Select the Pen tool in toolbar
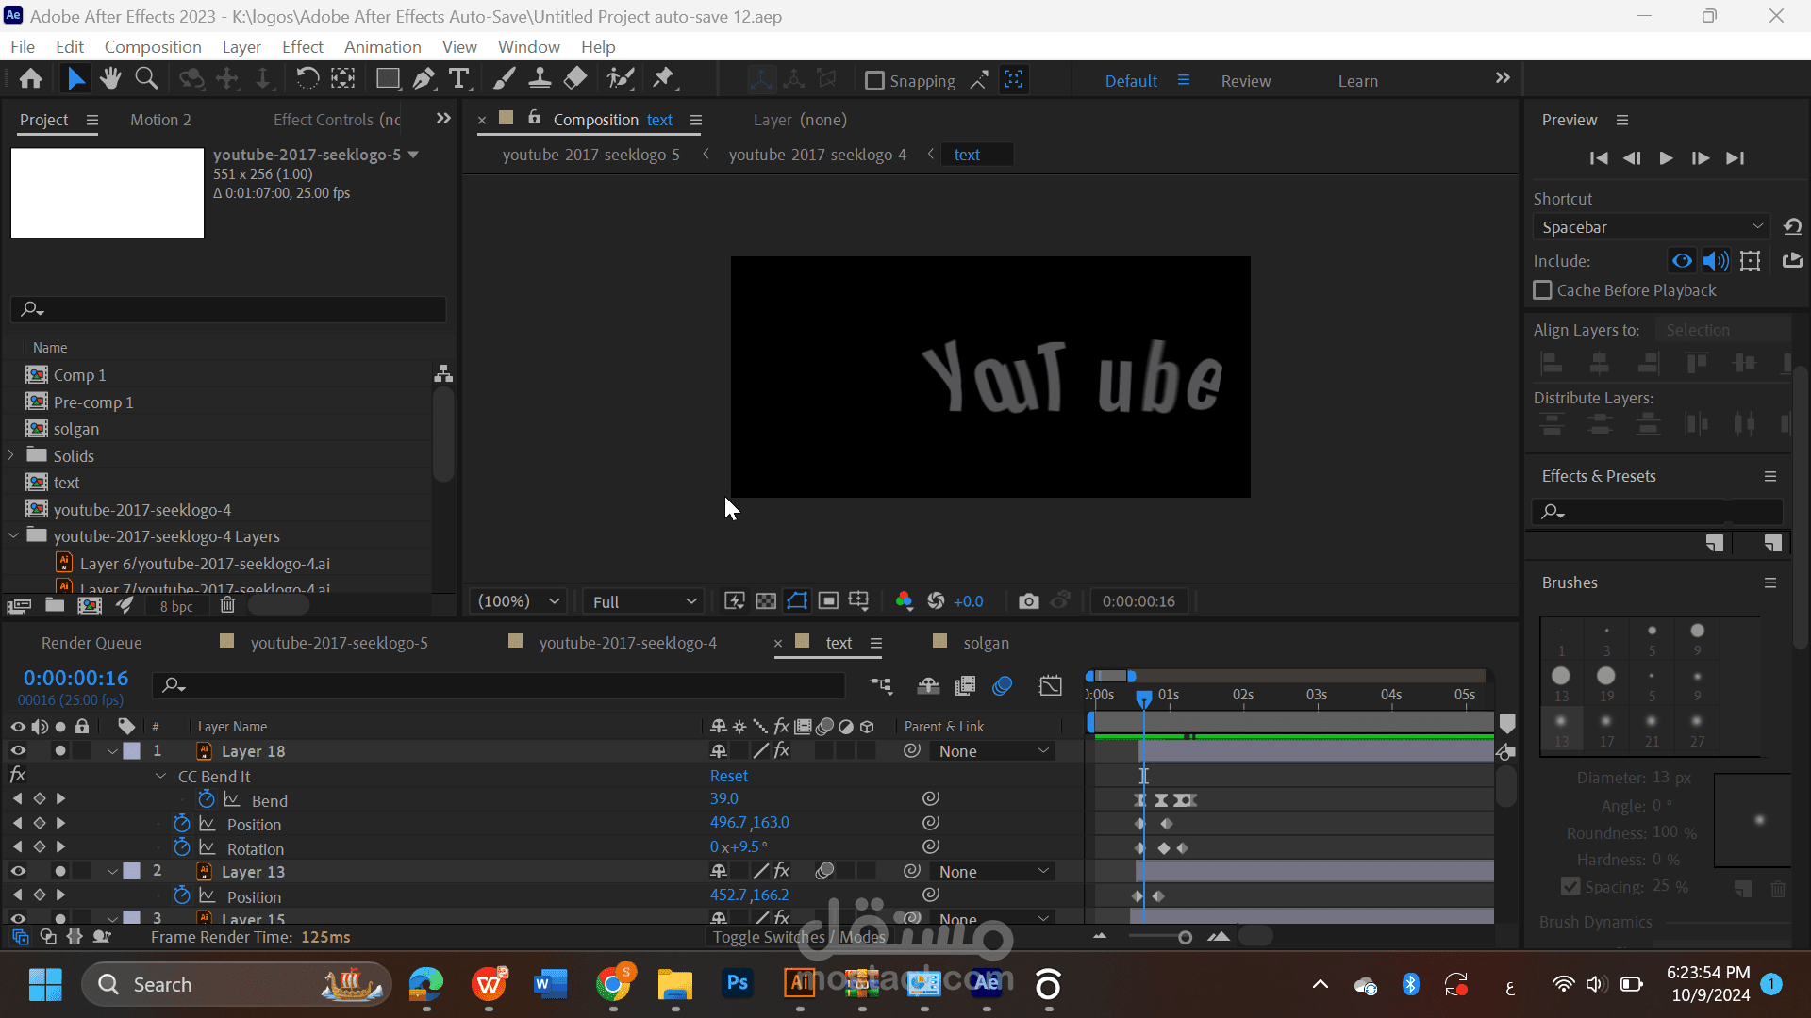1811x1018 pixels. [424, 79]
